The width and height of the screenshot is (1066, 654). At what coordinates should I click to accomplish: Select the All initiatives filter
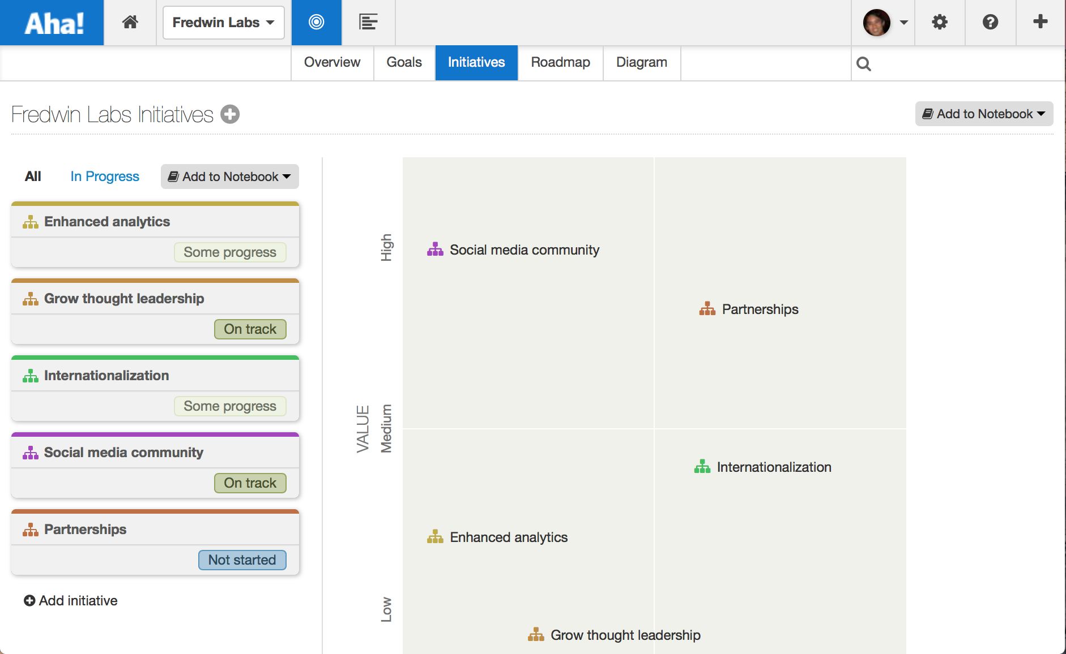pyautogui.click(x=33, y=176)
